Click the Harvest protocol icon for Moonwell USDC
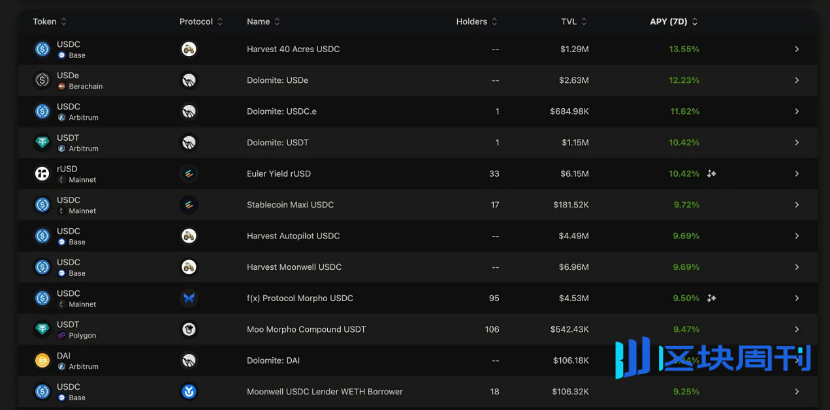Image resolution: width=830 pixels, height=410 pixels. click(x=189, y=267)
